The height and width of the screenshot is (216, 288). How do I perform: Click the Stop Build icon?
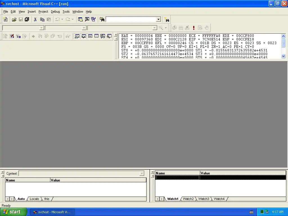tap(187, 28)
